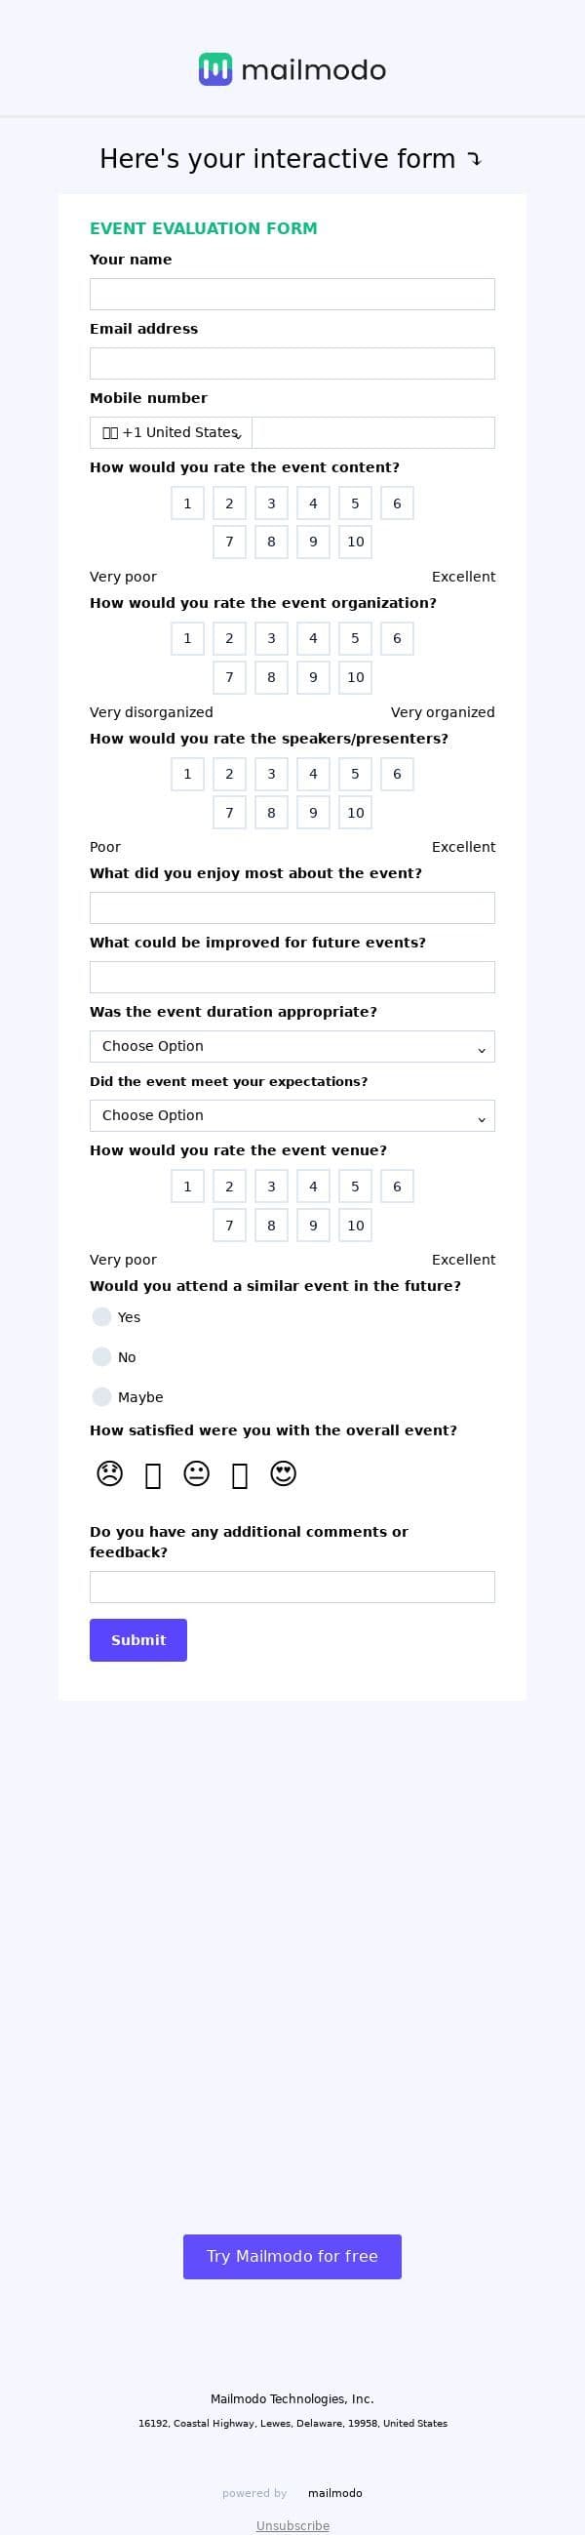This screenshot has width=585, height=2535.
Task: Rate the event venue as 5
Action: [355, 1187]
